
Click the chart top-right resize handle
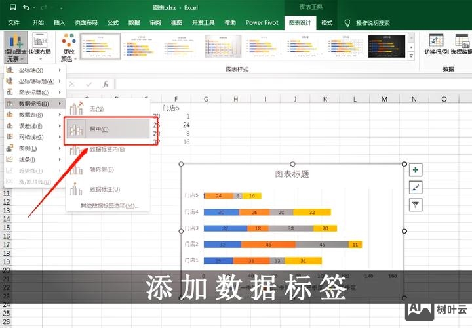(404, 164)
